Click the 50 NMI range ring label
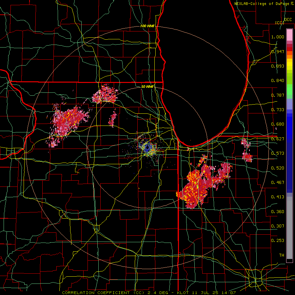 147,87
